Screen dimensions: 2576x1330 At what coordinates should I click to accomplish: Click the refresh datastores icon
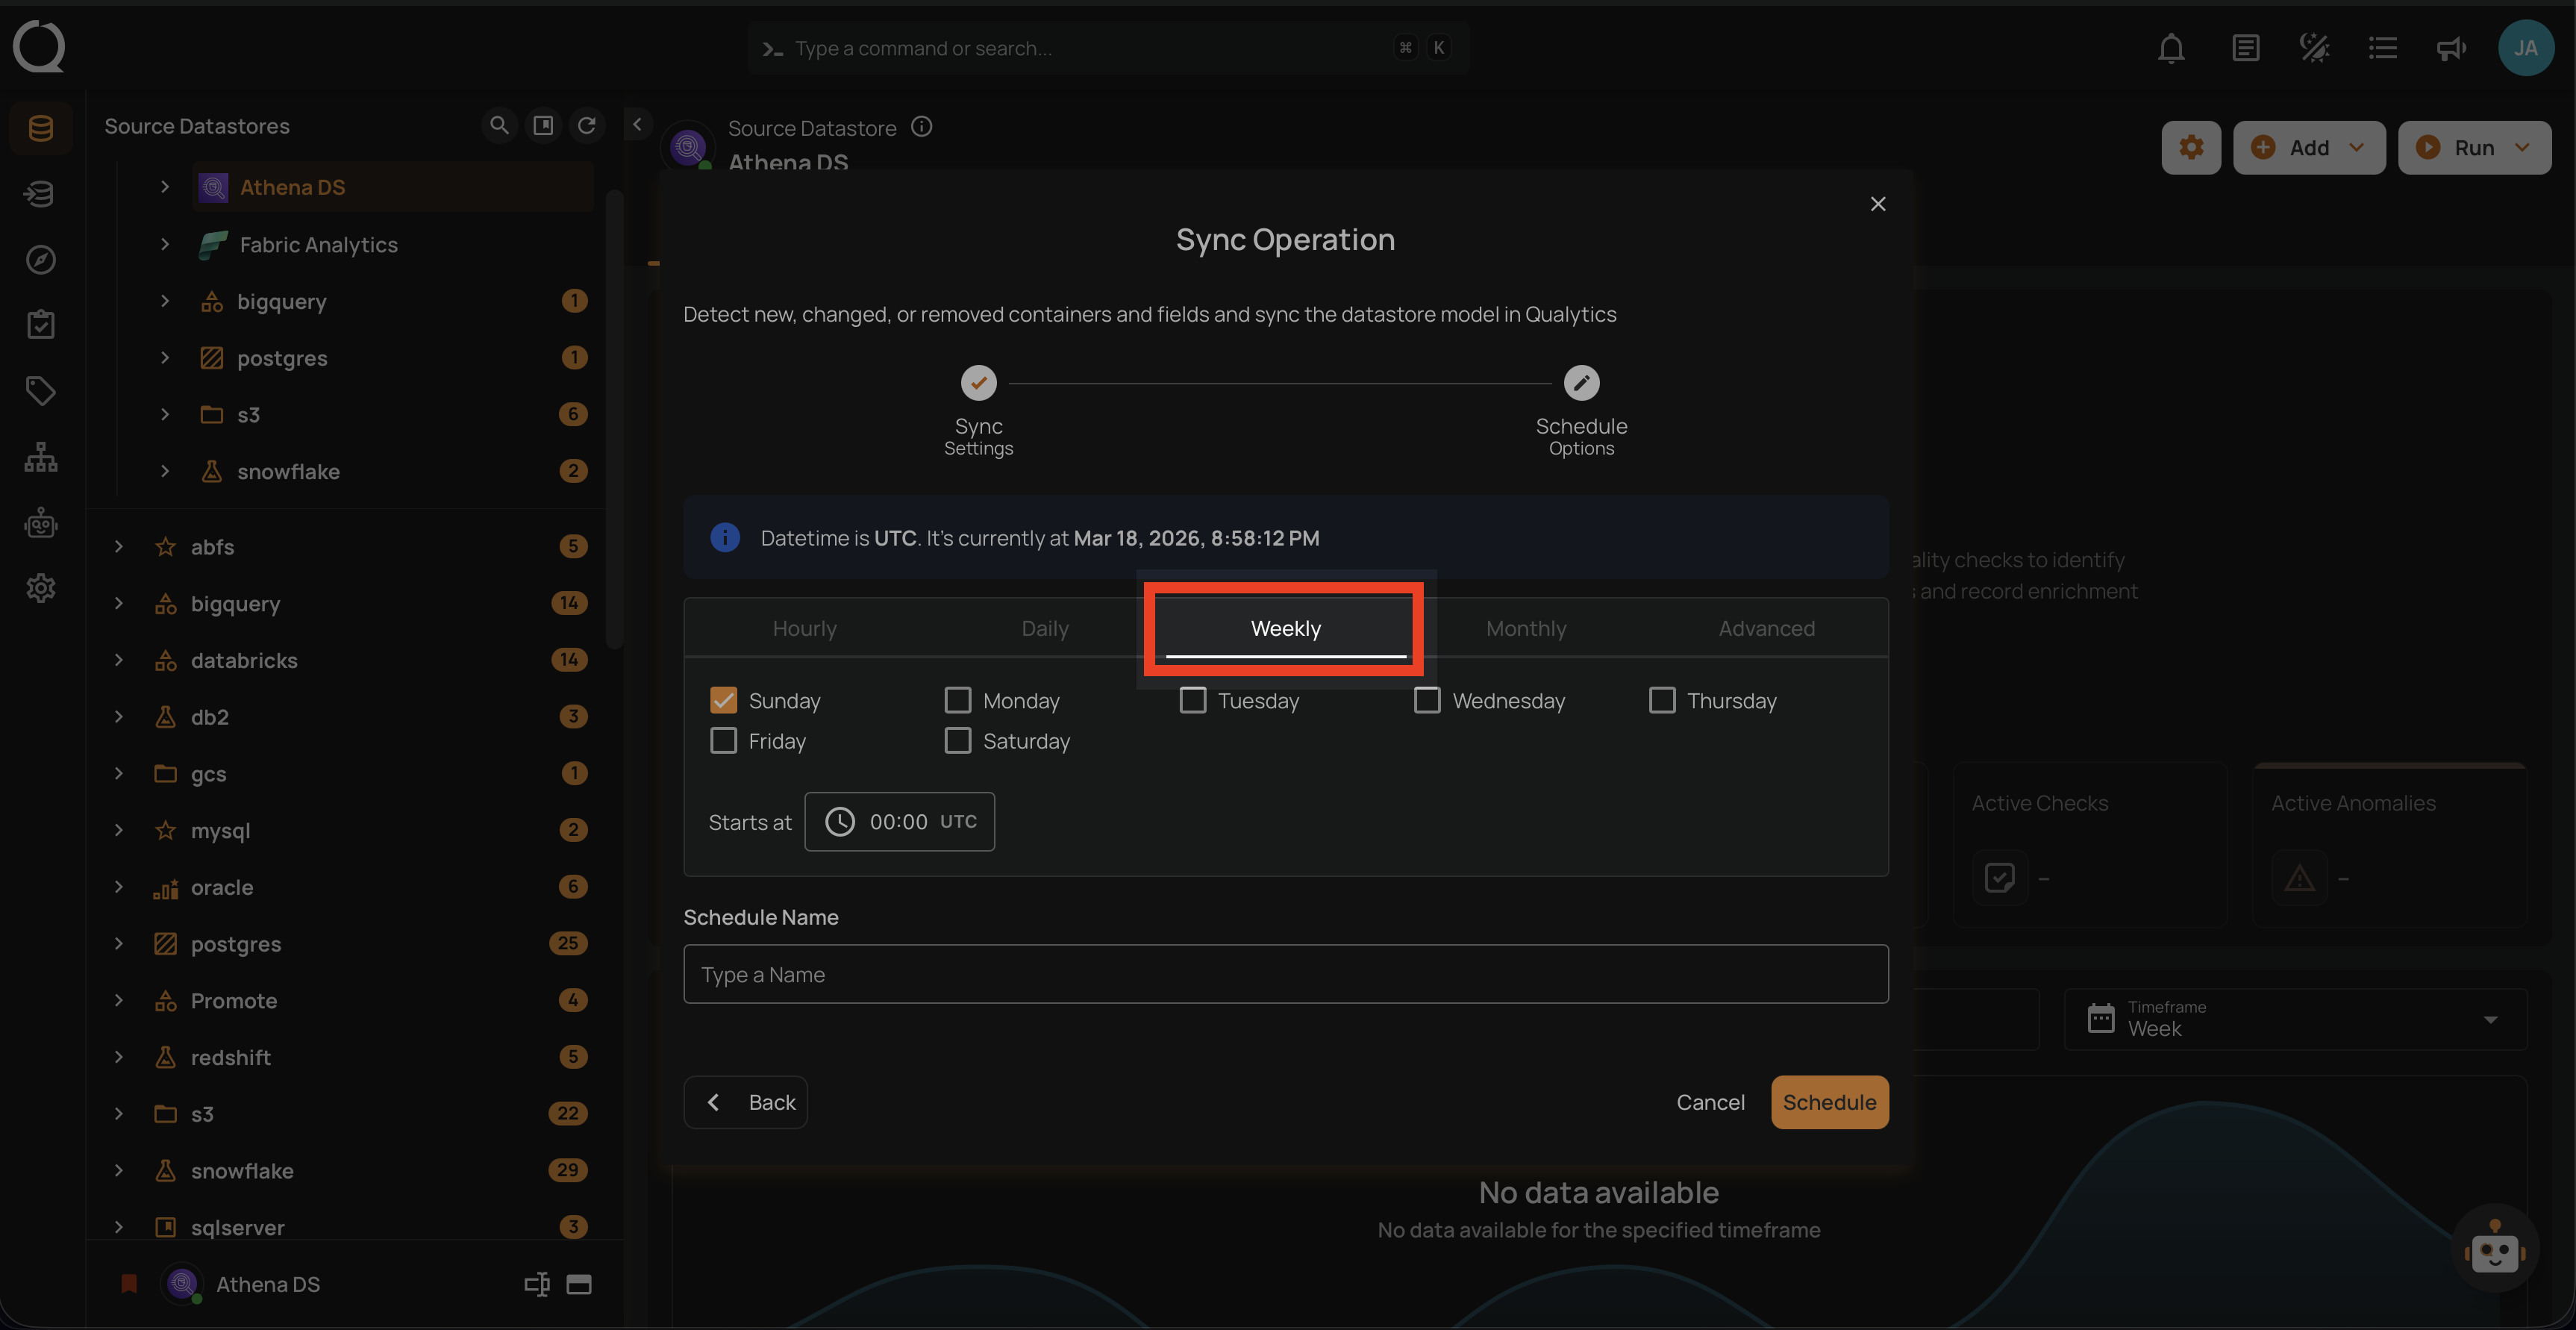587,125
